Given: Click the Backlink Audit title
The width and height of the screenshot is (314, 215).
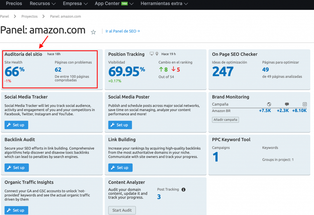Looking at the screenshot, I should [x=20, y=140].
